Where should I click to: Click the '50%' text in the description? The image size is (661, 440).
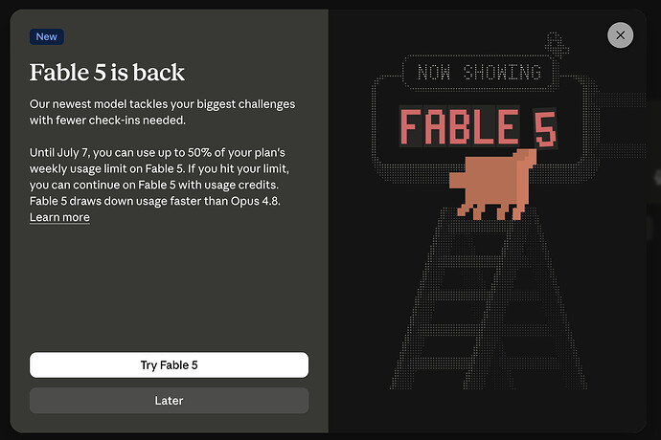(199, 152)
